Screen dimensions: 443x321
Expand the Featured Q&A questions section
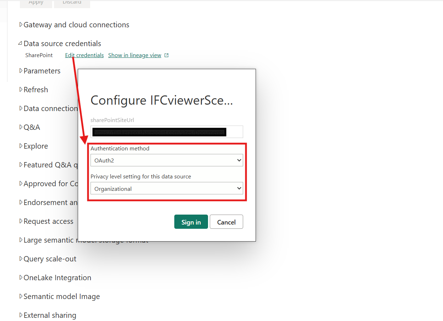[x=48, y=165]
